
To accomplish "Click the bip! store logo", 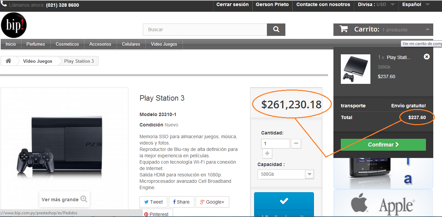I will point(13,25).
